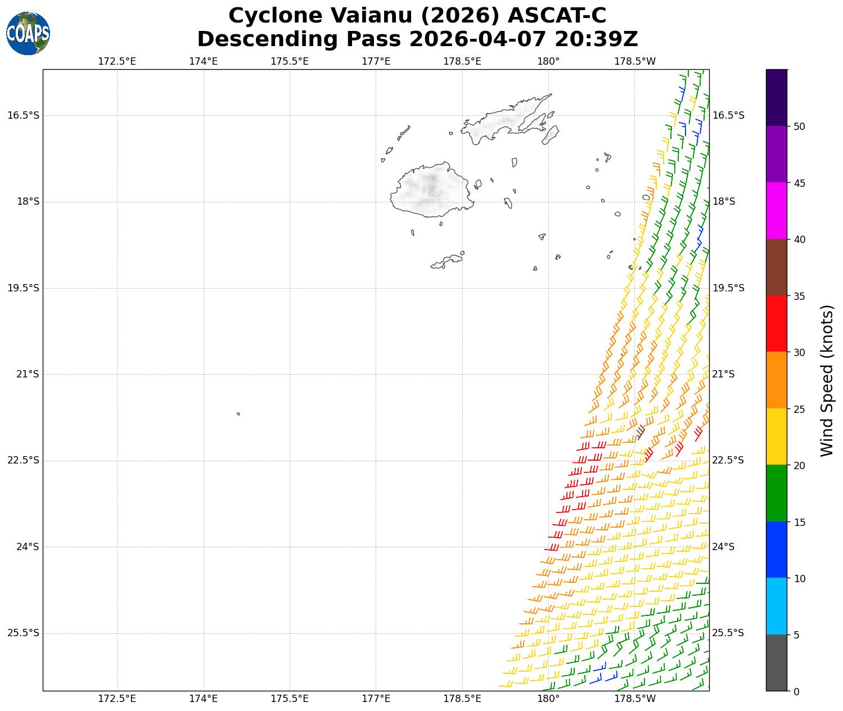
Task: Click the top 180° longitude label
Action: pyautogui.click(x=548, y=61)
